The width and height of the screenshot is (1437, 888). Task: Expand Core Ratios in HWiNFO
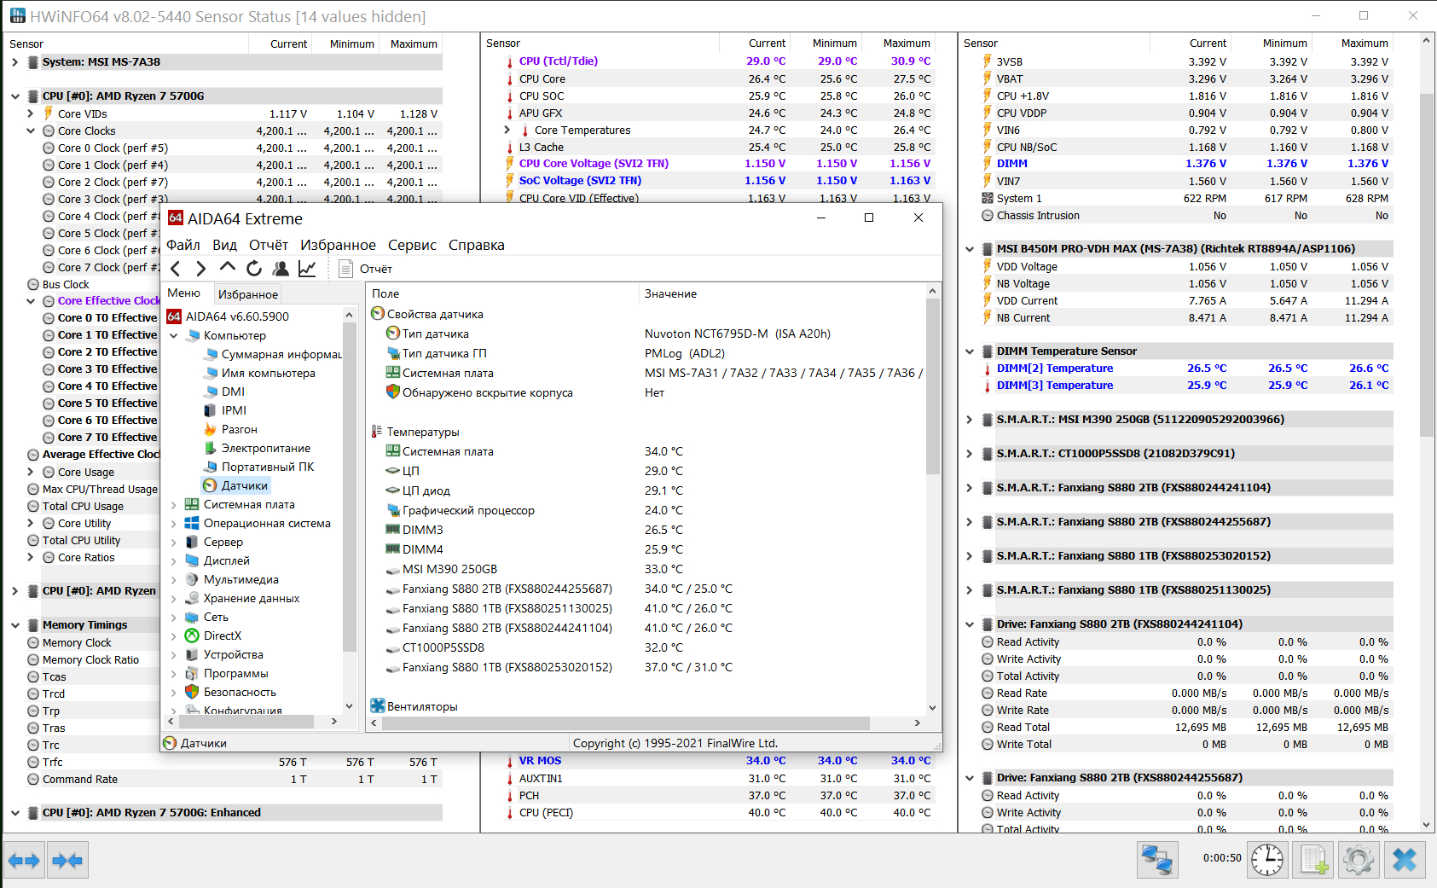point(31,557)
